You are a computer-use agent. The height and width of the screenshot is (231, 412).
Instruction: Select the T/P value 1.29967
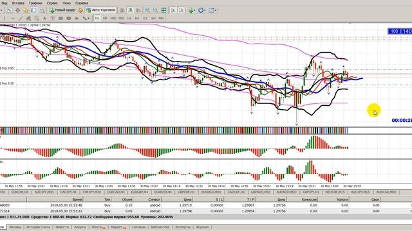(x=248, y=205)
